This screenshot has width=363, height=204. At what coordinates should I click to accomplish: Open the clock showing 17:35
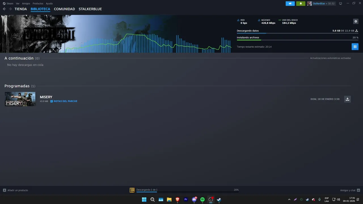349,199
